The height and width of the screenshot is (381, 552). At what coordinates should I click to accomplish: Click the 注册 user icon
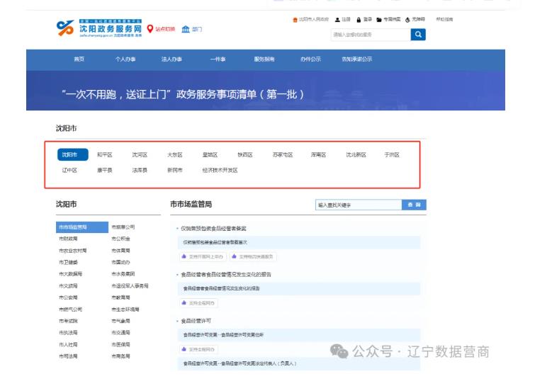(337, 19)
